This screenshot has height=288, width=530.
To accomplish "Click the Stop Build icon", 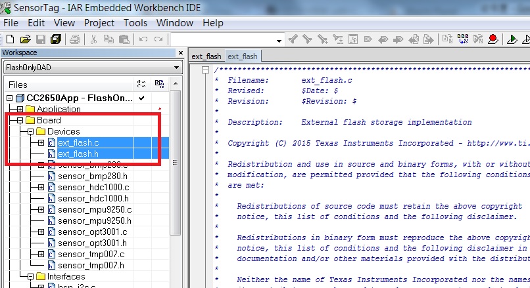I will click(477, 39).
